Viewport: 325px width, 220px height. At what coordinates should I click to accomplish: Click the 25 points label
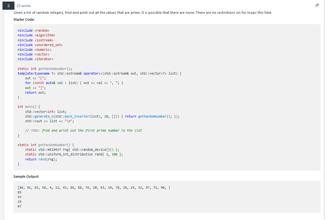click(23, 5)
